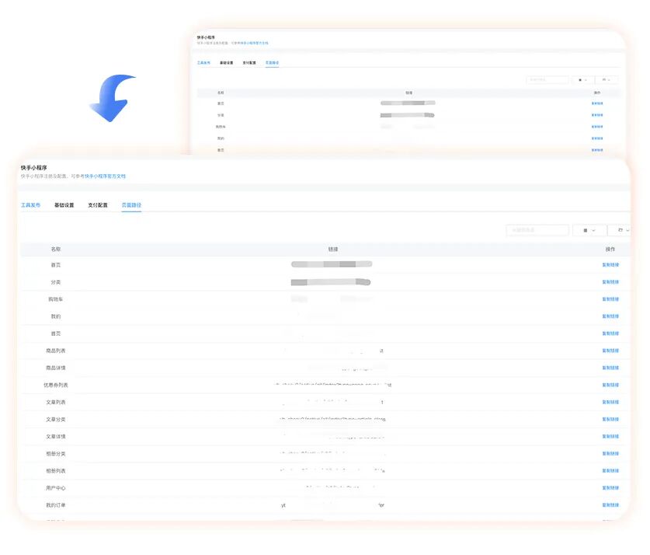Select the 我的订单 name cell
This screenshot has height=555, width=650.
click(56, 504)
